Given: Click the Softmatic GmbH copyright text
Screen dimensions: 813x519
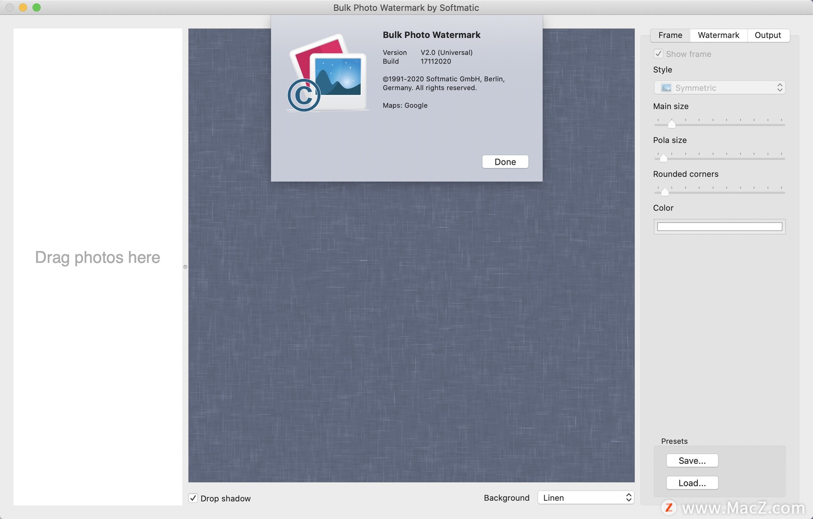Looking at the screenshot, I should click(x=444, y=83).
